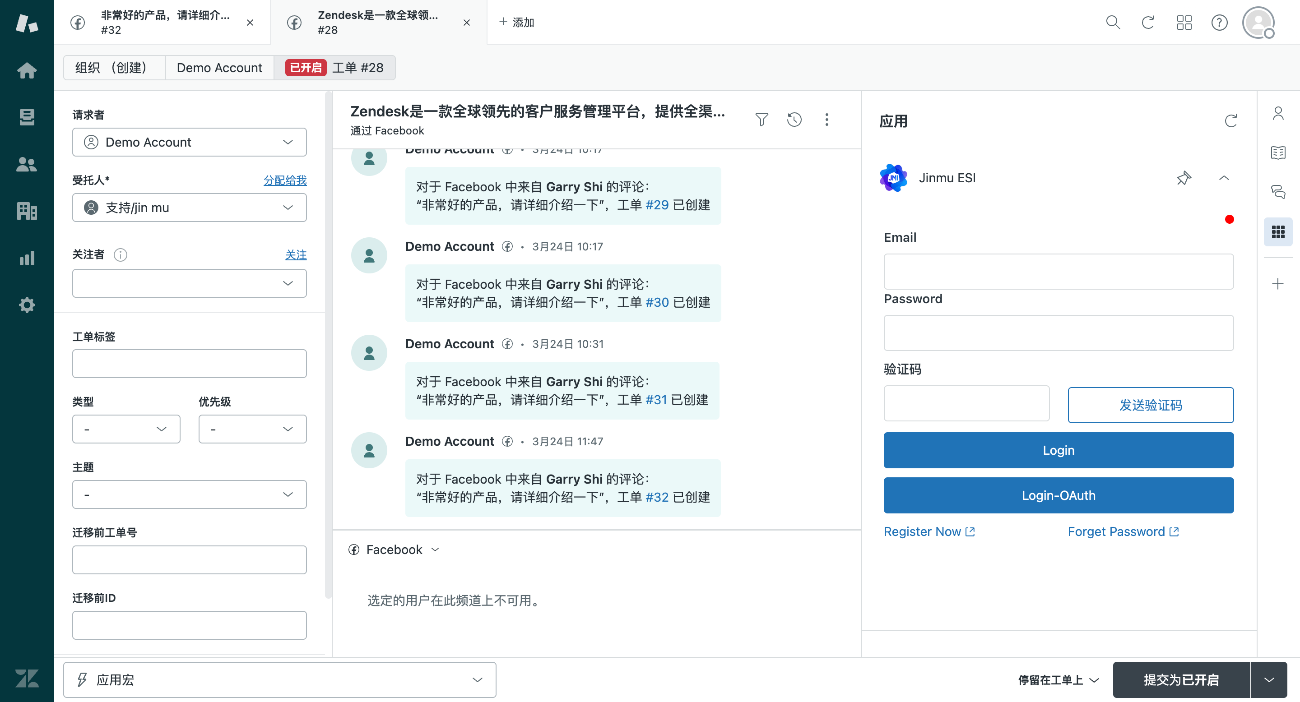Open the Demo Account breadcrumb tab
Viewport: 1300px width, 702px height.
[219, 68]
